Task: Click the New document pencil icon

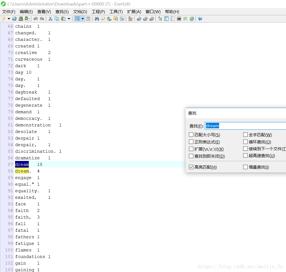Action: coord(3,19)
